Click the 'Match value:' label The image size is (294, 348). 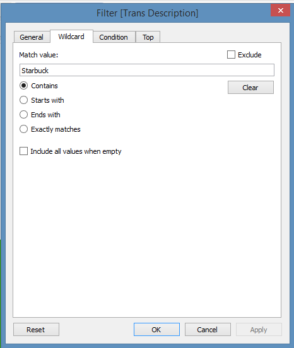pos(38,55)
